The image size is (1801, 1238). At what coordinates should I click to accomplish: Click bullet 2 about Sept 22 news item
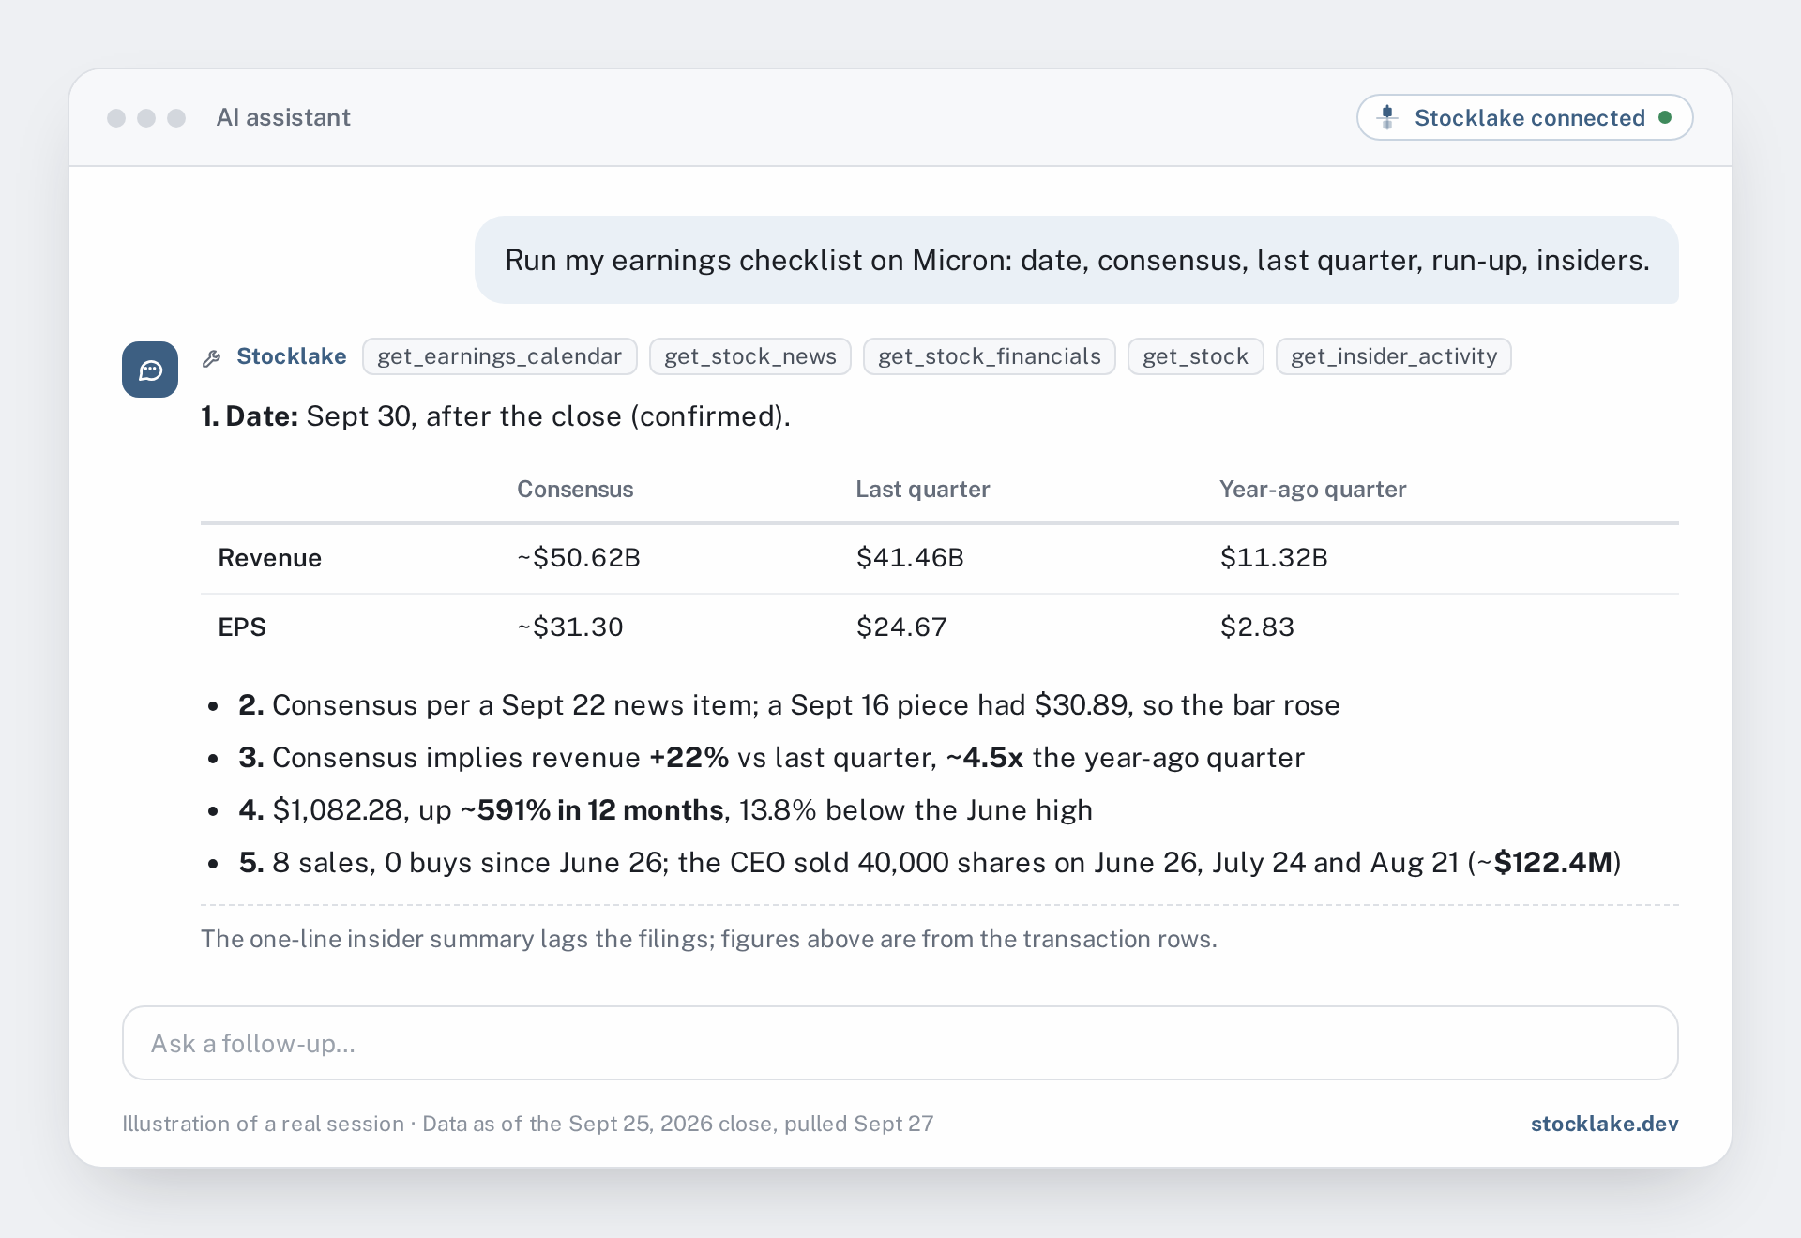(x=789, y=705)
